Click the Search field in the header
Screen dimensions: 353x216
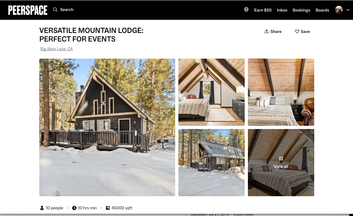point(63,10)
